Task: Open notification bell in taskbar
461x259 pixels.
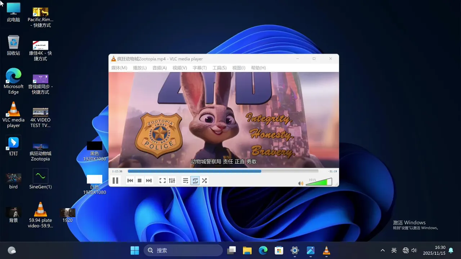Action: (x=451, y=250)
